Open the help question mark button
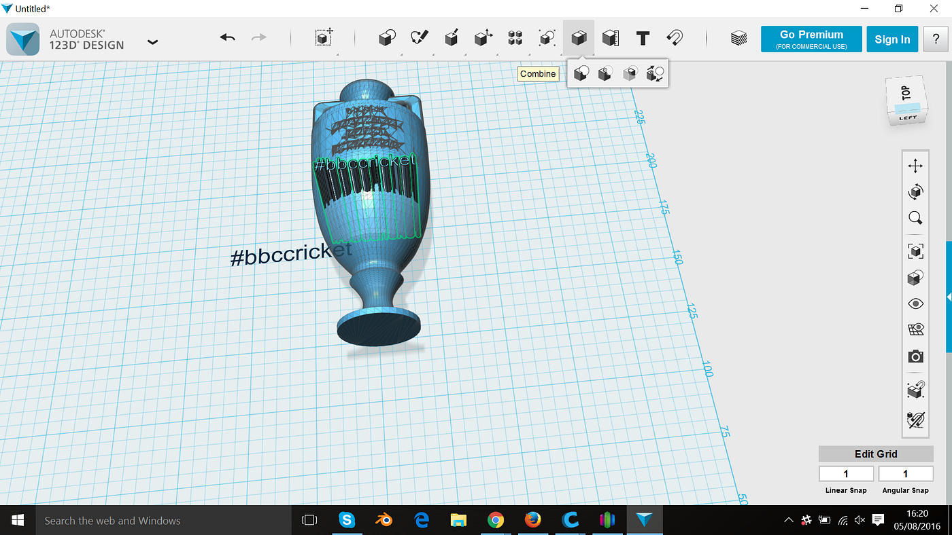Screen dimensions: 952x535 point(936,39)
